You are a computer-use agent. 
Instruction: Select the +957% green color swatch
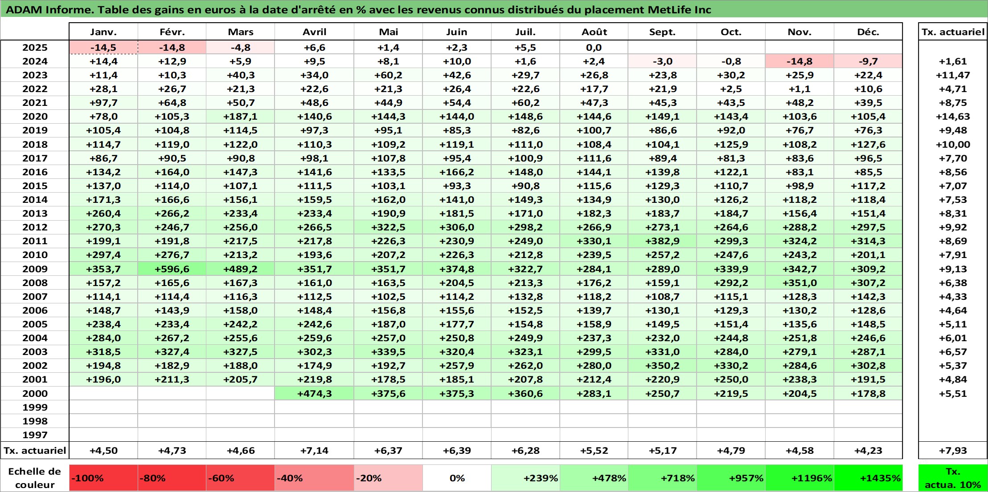point(731,478)
